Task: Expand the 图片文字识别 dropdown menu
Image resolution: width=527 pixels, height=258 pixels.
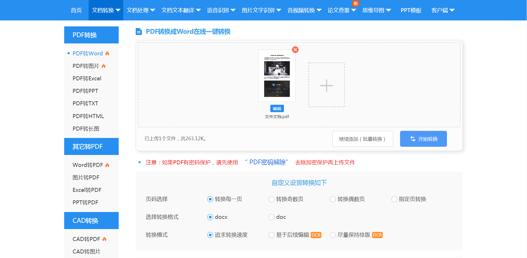Action: (x=261, y=10)
